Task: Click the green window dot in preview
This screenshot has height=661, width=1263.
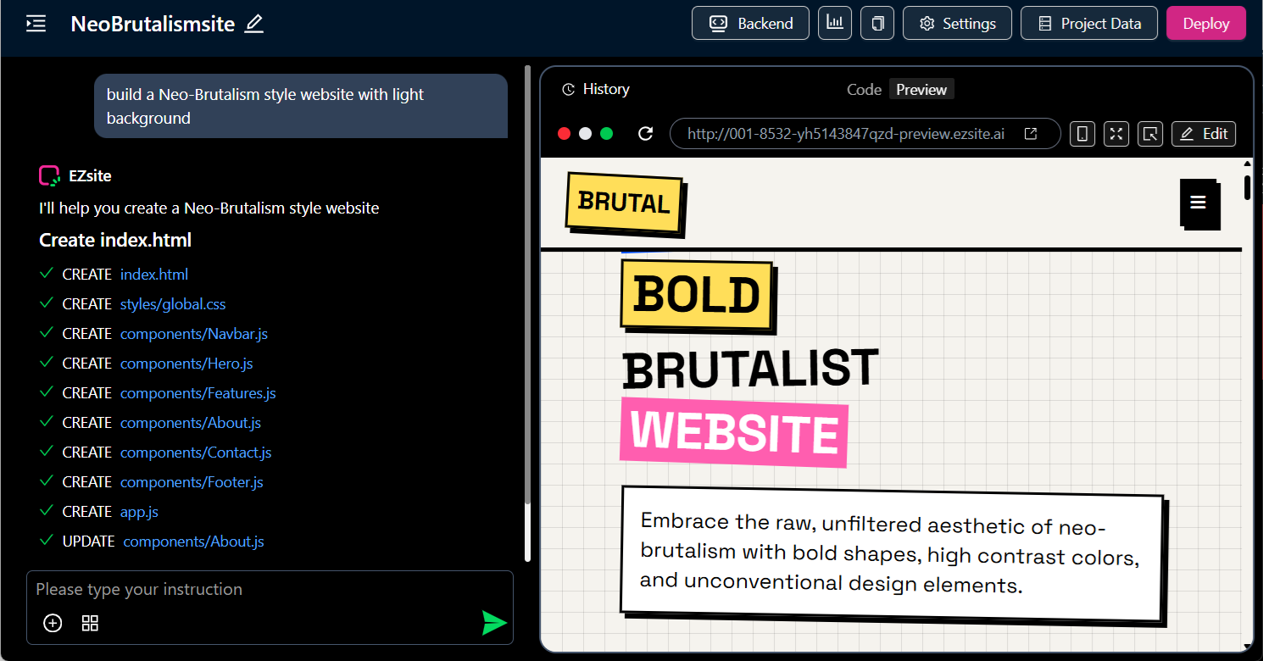Action: click(x=607, y=134)
